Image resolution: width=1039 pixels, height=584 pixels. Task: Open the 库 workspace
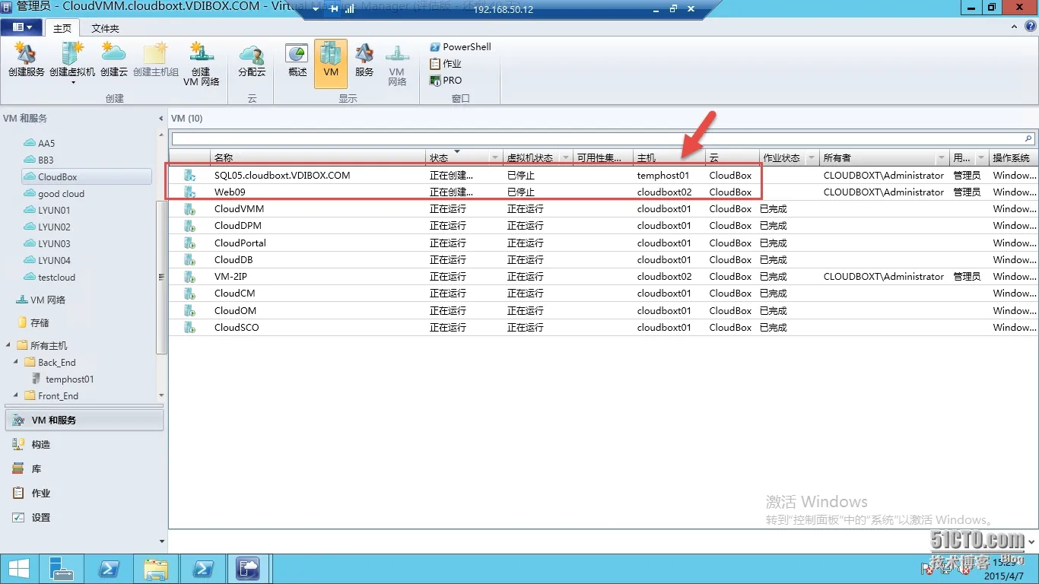(84, 468)
